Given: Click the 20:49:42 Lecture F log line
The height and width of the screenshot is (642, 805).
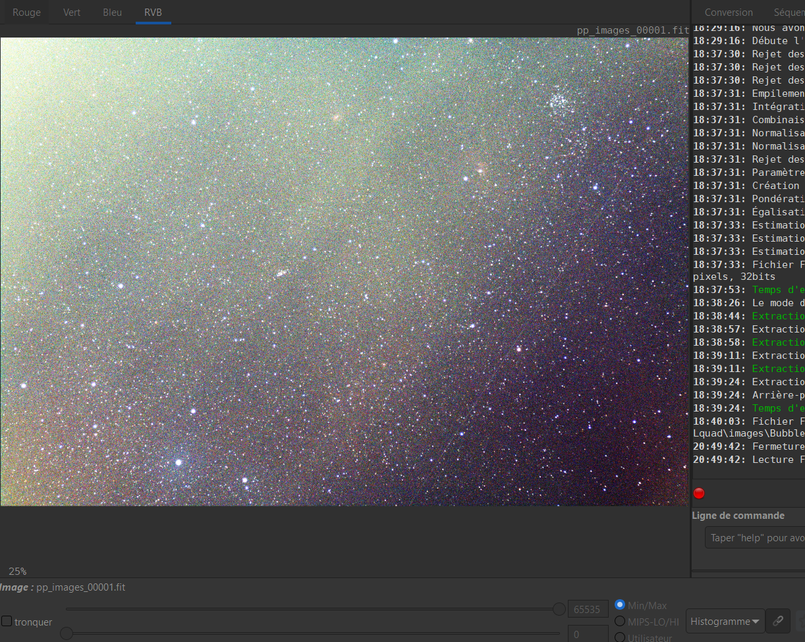Looking at the screenshot, I should click(749, 460).
